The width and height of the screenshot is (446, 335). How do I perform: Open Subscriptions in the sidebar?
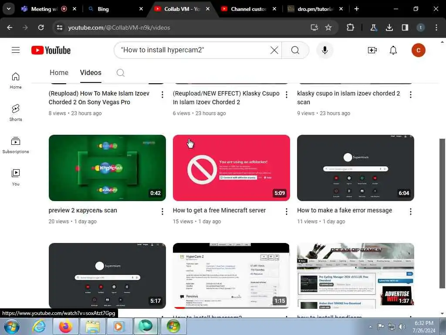pos(16,145)
